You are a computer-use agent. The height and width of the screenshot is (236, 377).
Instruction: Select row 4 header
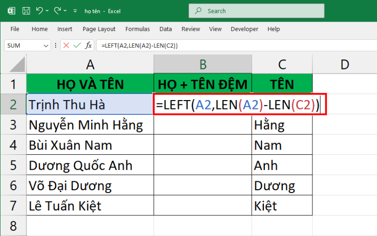point(13,145)
